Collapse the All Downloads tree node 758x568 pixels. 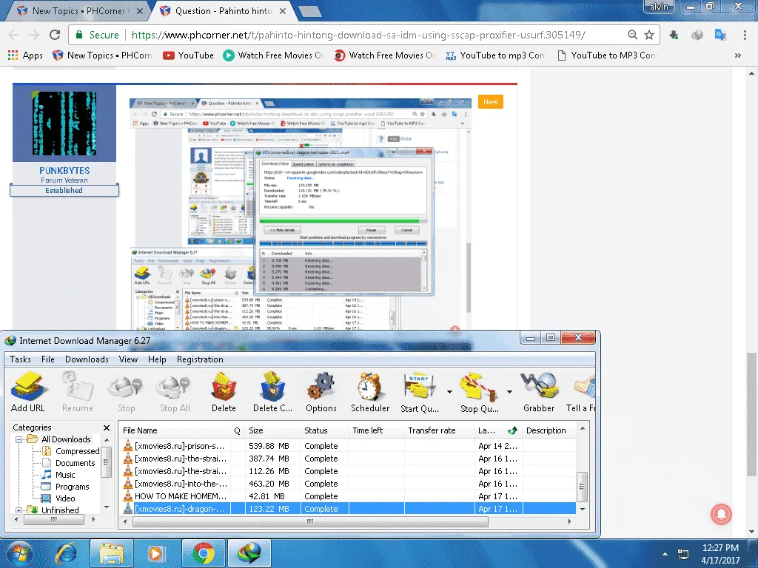pyautogui.click(x=19, y=439)
